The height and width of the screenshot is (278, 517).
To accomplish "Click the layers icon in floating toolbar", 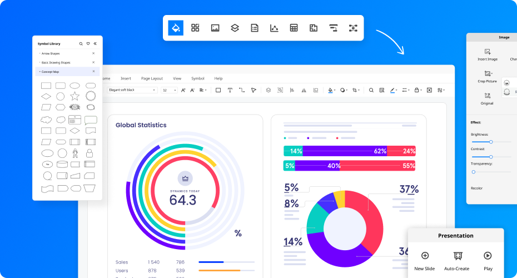I will [235, 28].
